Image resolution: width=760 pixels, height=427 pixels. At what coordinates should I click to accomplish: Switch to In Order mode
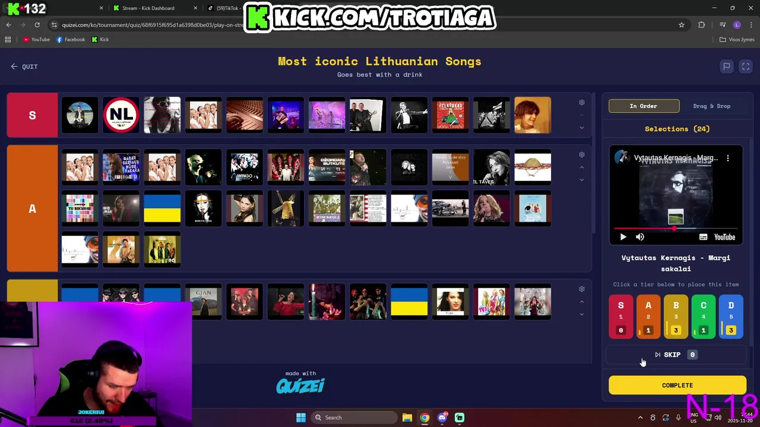click(x=644, y=106)
